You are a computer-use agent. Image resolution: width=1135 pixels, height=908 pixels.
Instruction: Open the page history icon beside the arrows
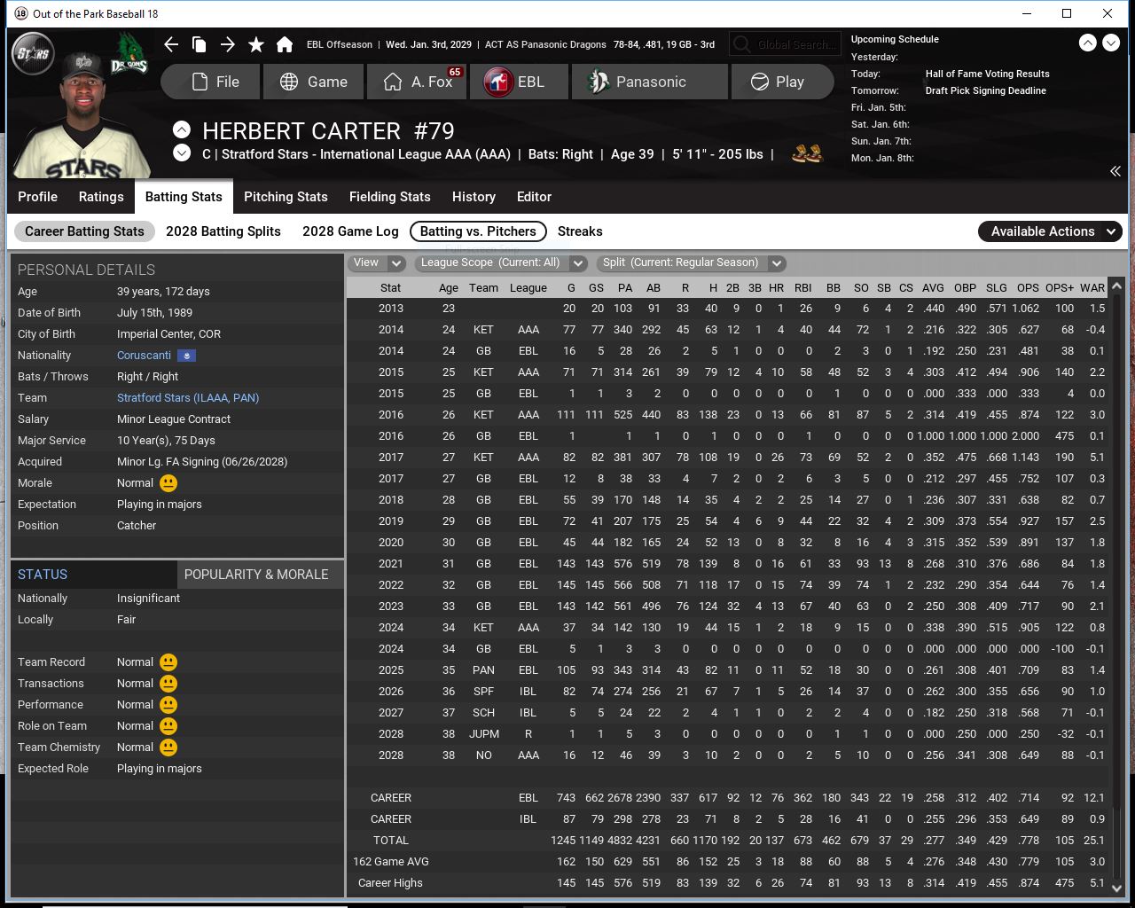tap(200, 44)
